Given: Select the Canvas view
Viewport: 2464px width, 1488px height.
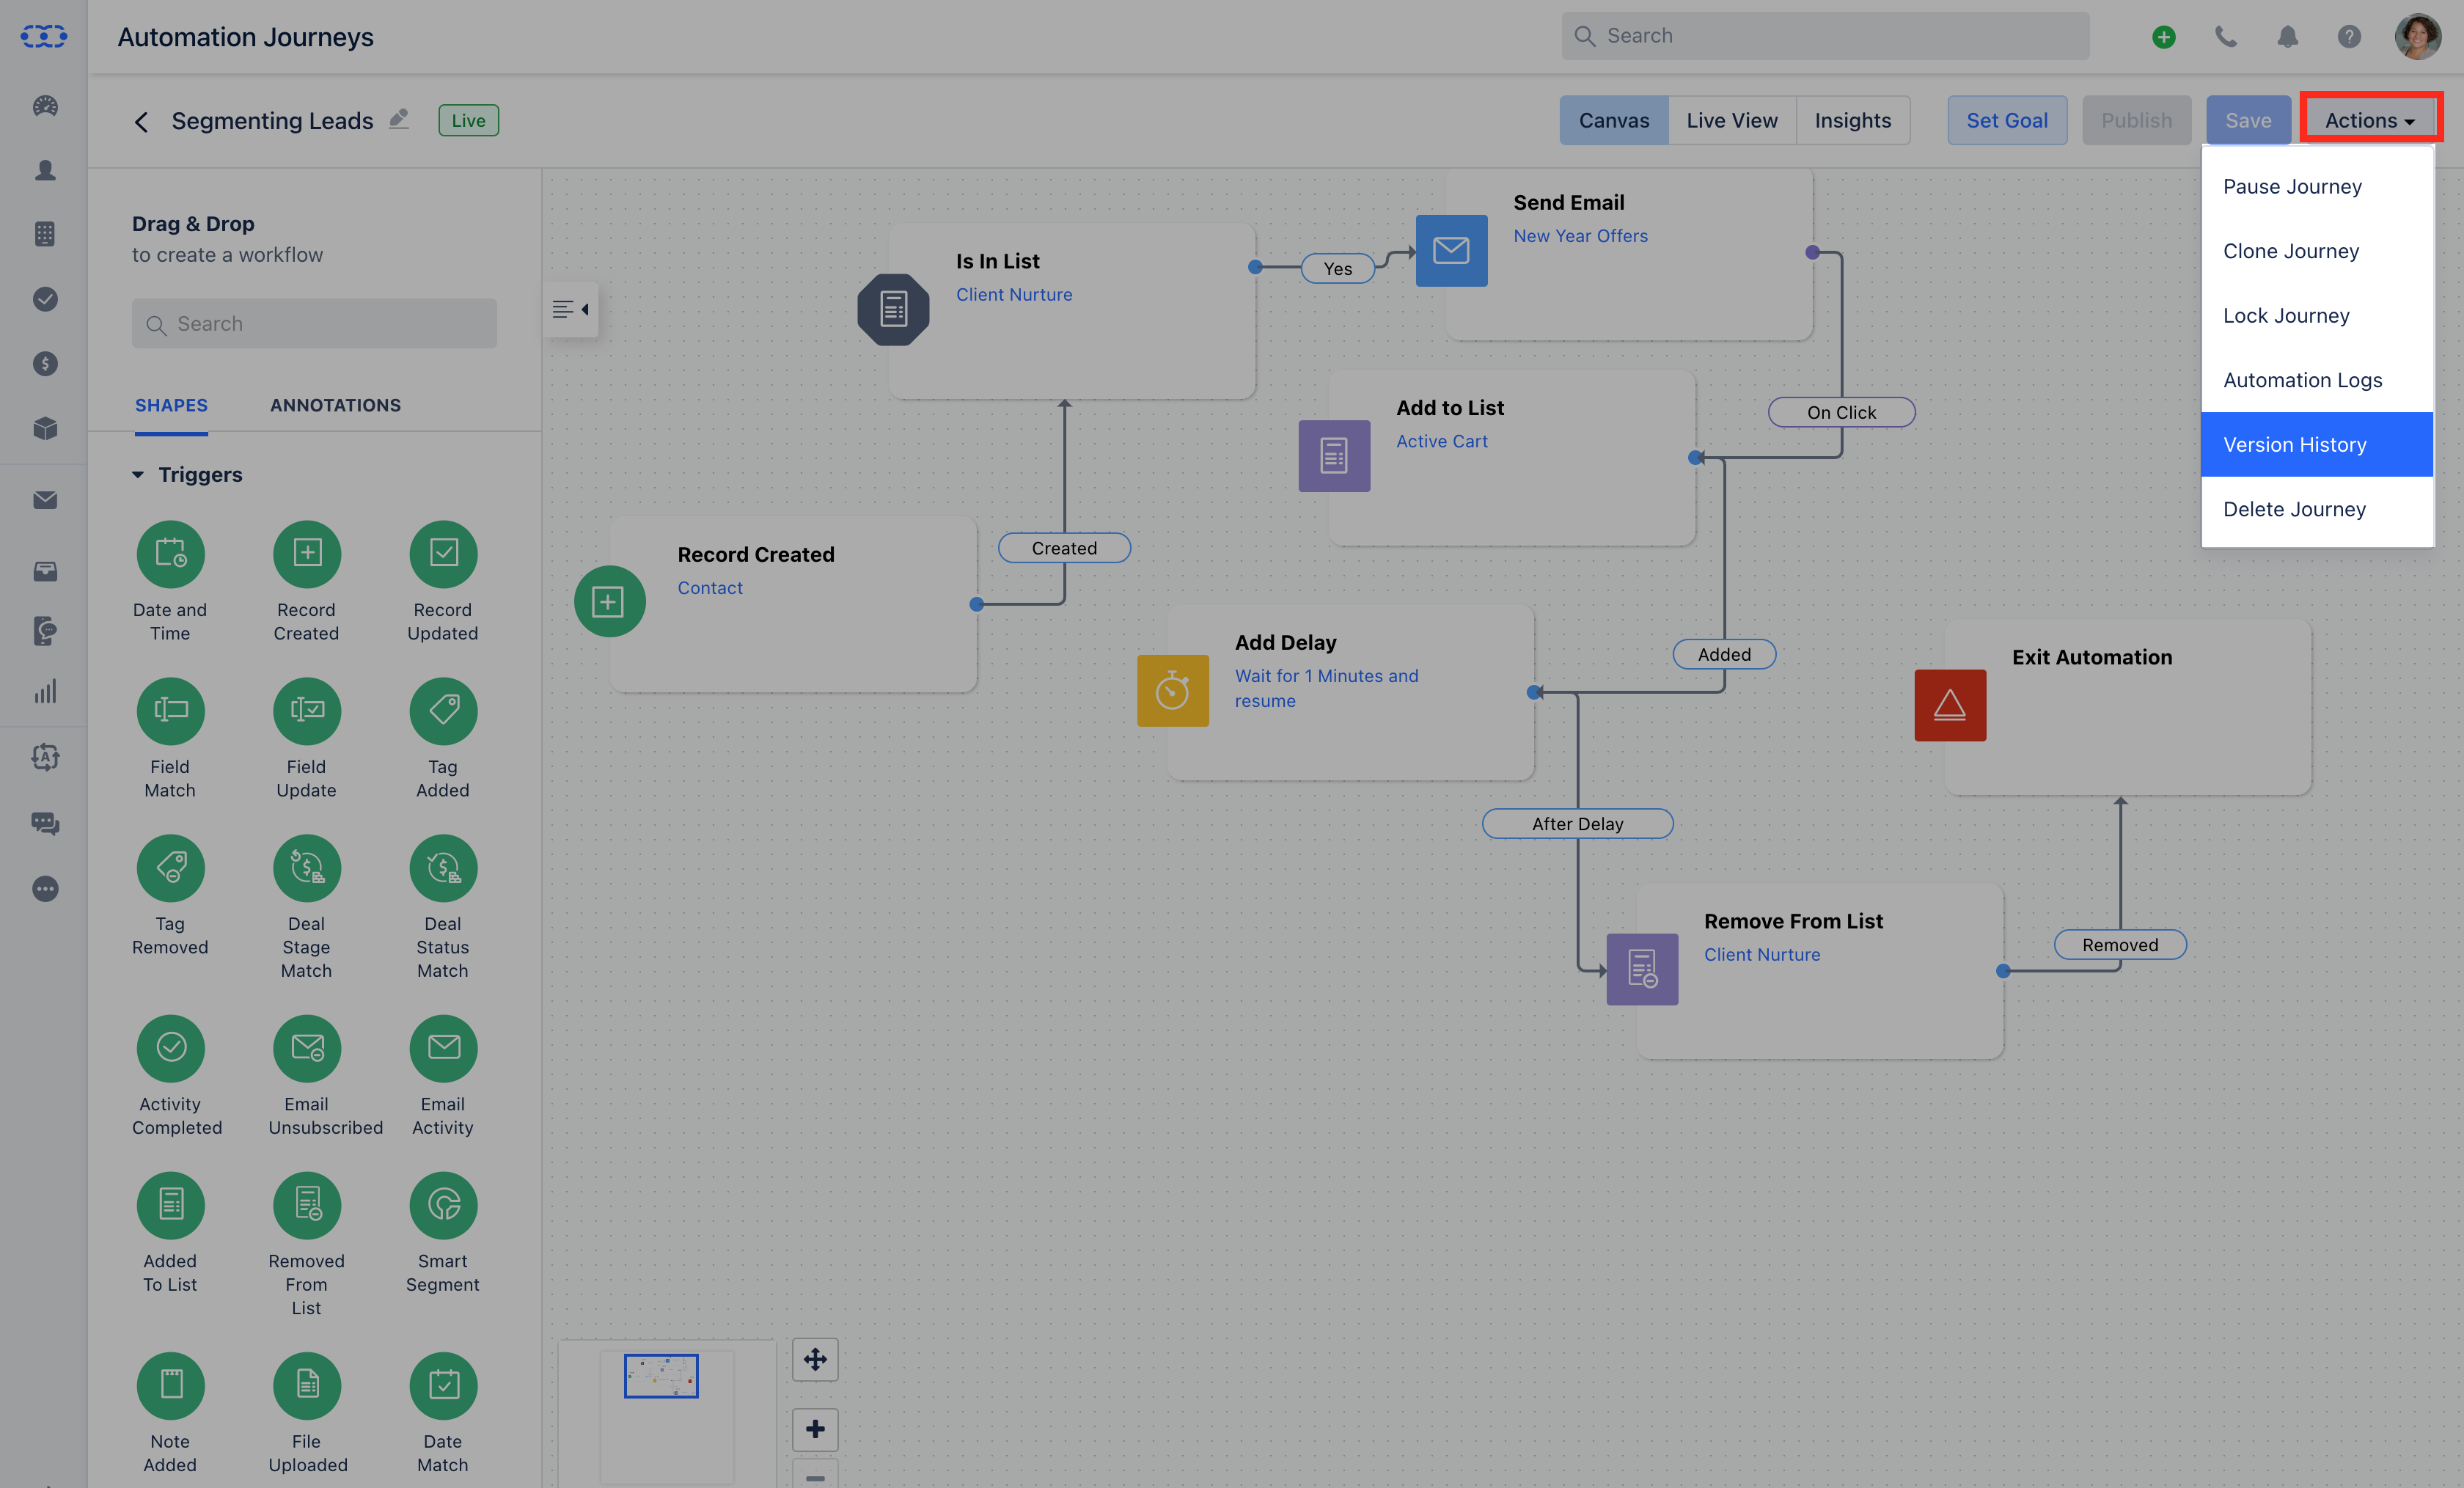Looking at the screenshot, I should click(x=1614, y=120).
